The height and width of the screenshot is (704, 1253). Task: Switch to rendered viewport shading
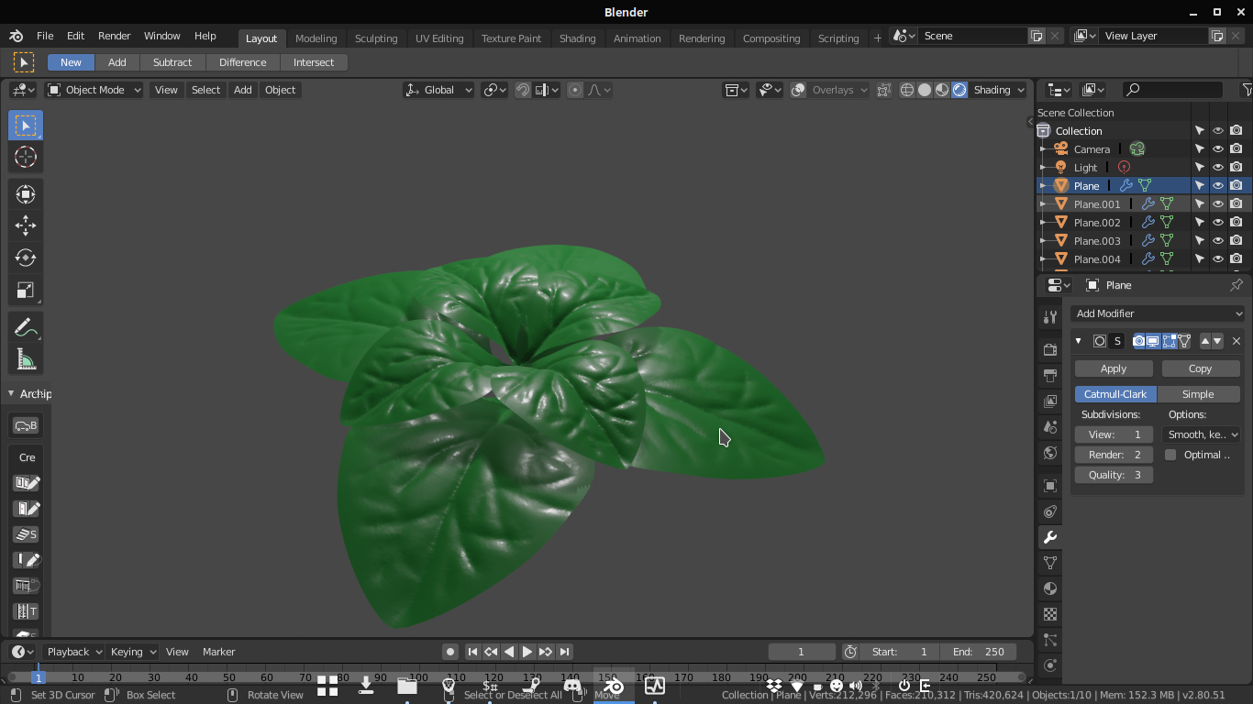(x=959, y=90)
